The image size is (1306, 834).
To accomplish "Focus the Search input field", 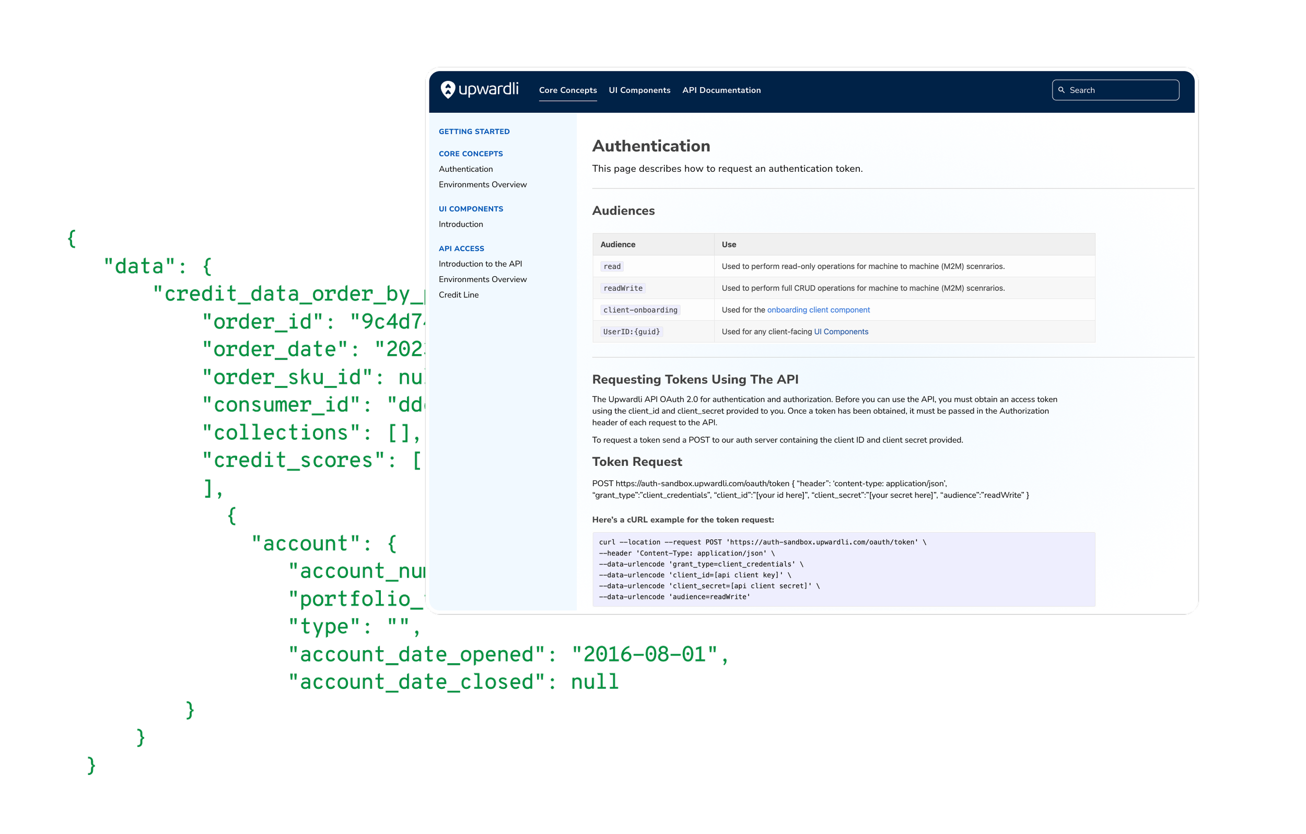I will (1122, 90).
